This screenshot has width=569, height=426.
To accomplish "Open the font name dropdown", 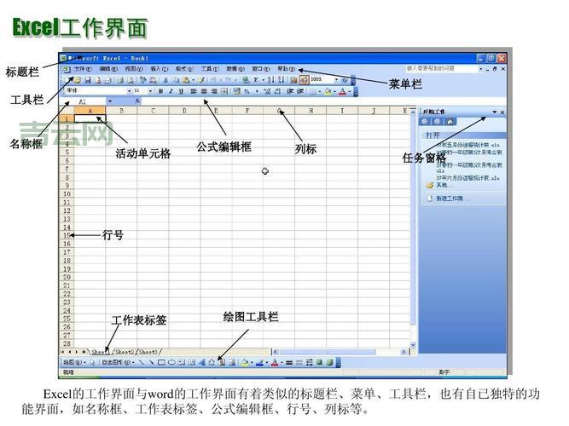I will pyautogui.click(x=130, y=91).
